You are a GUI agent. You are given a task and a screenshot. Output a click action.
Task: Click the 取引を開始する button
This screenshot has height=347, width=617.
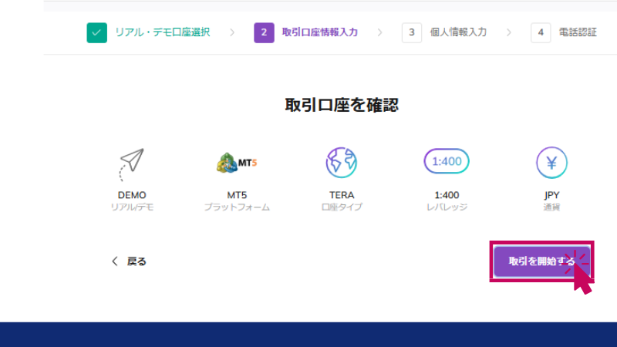(542, 261)
